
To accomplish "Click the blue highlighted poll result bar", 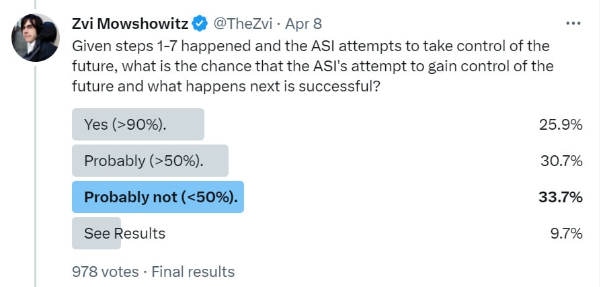I will 158,197.
